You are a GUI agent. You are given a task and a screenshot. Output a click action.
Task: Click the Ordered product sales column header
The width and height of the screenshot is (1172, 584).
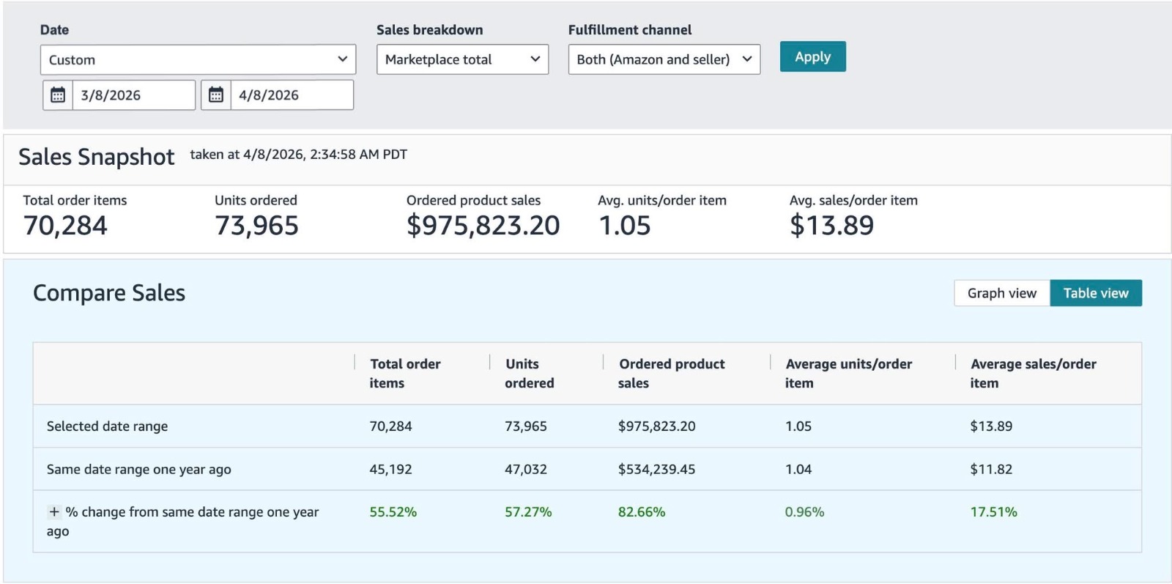[672, 374]
